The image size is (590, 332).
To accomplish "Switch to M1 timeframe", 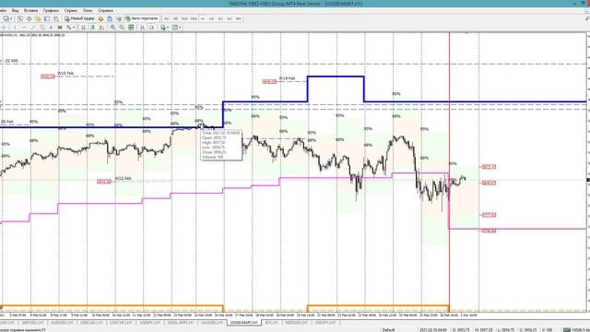I will (166, 18).
